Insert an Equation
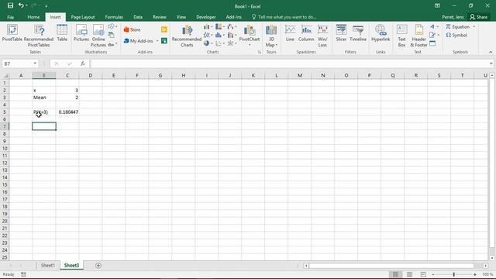The width and height of the screenshot is (496, 279). [x=458, y=27]
